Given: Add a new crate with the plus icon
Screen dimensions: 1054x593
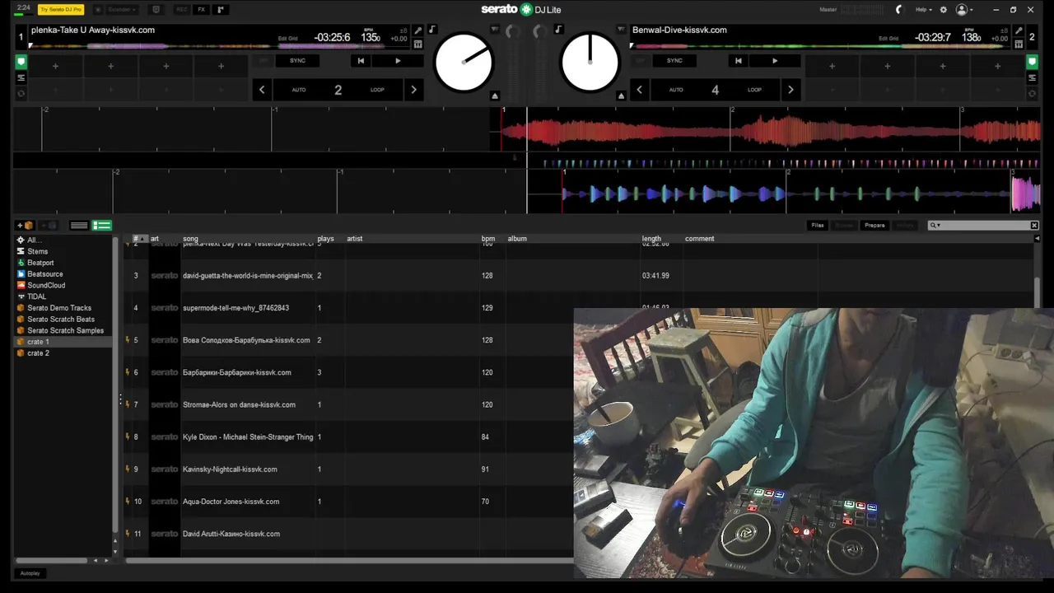Looking at the screenshot, I should (25, 226).
